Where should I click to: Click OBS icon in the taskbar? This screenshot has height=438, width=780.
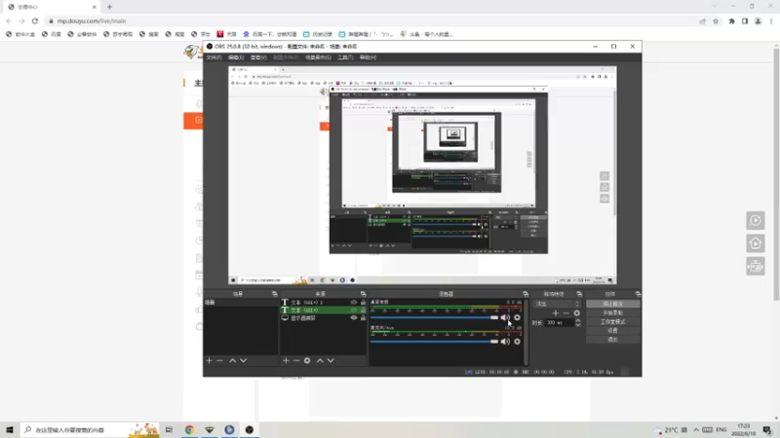pos(250,430)
